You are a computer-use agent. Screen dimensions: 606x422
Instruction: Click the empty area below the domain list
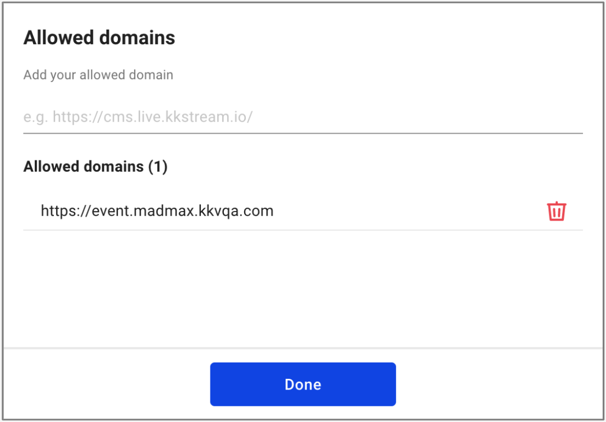303,286
